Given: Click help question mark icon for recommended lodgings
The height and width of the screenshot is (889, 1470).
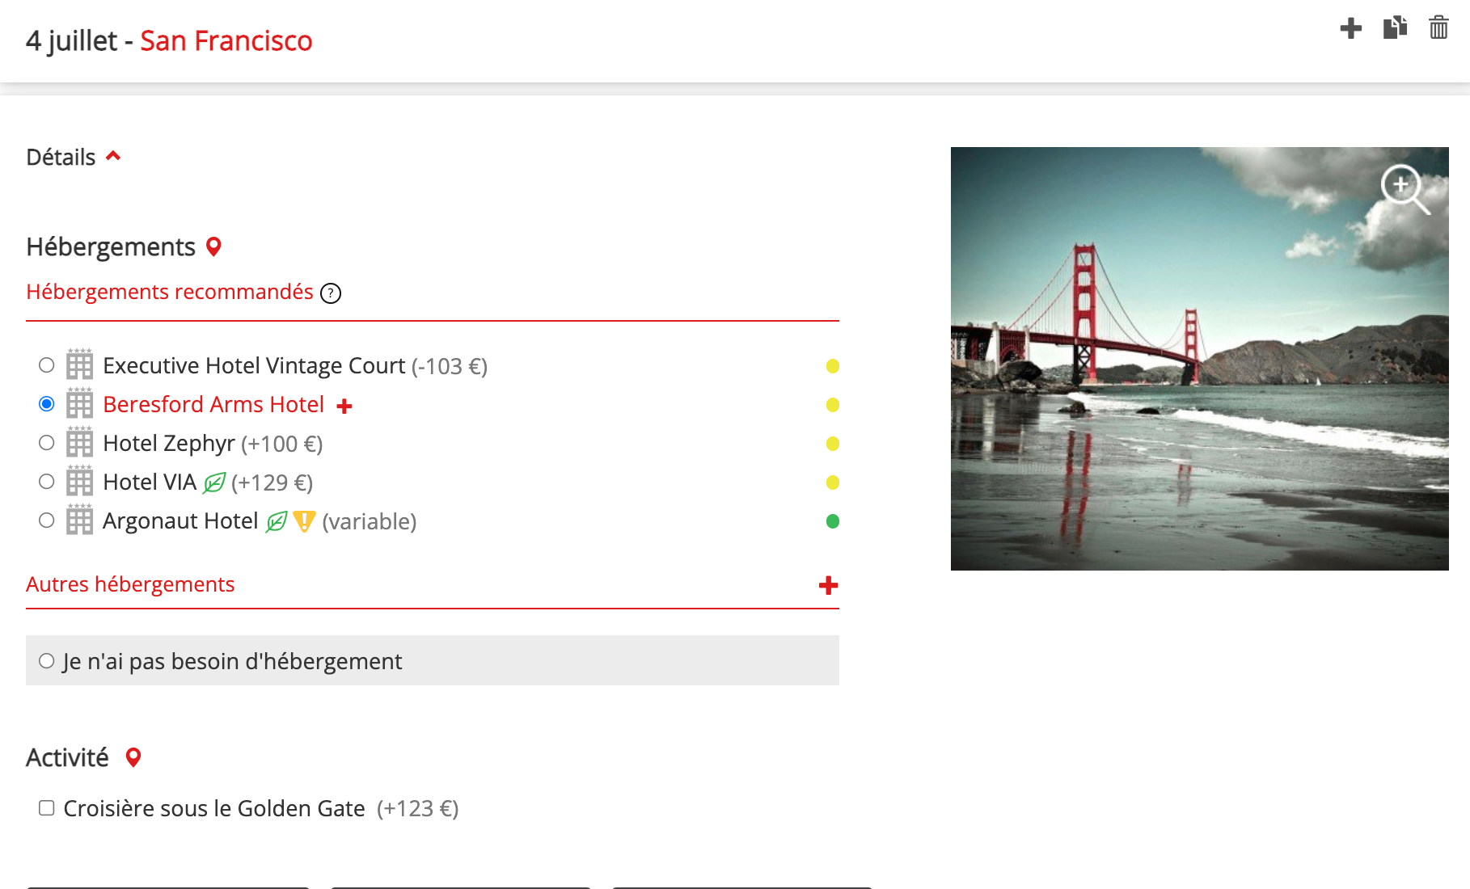Looking at the screenshot, I should (x=331, y=293).
